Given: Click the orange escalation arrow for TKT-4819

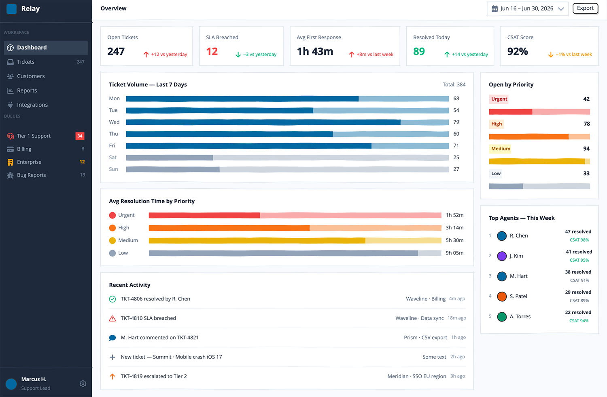Looking at the screenshot, I should (112, 376).
